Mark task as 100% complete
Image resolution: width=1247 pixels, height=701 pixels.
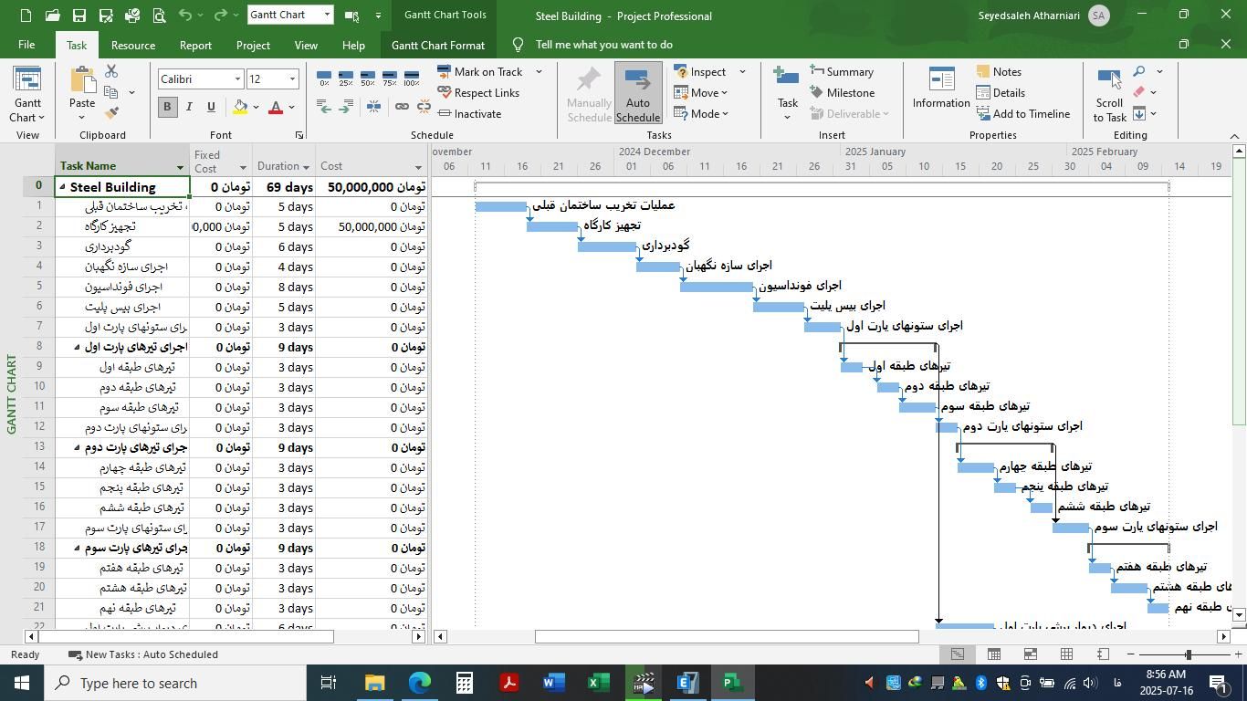click(x=412, y=78)
